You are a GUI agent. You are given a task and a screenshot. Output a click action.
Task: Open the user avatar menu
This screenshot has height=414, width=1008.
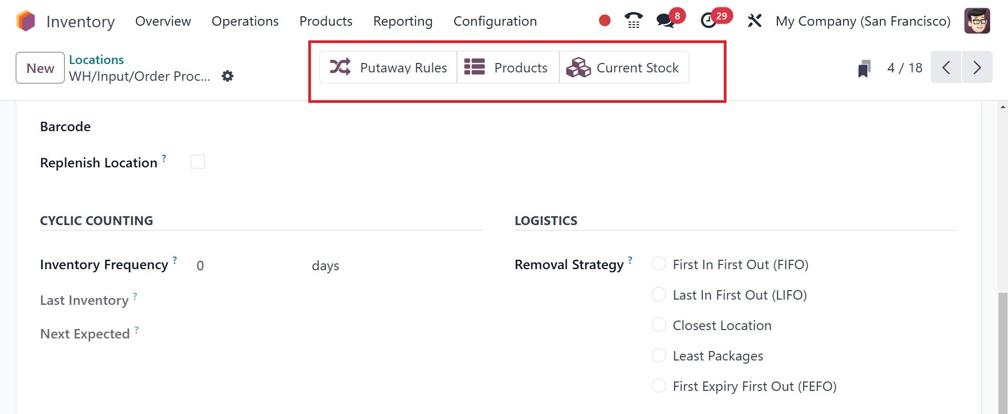click(x=977, y=21)
